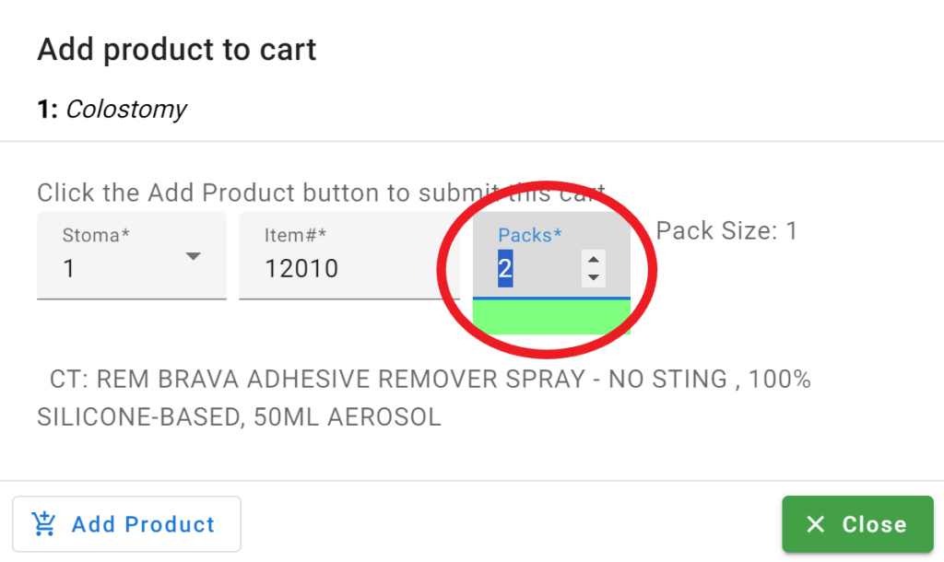Click the Item#* field label
Viewport: 944px width, 562px height.
[x=295, y=235]
